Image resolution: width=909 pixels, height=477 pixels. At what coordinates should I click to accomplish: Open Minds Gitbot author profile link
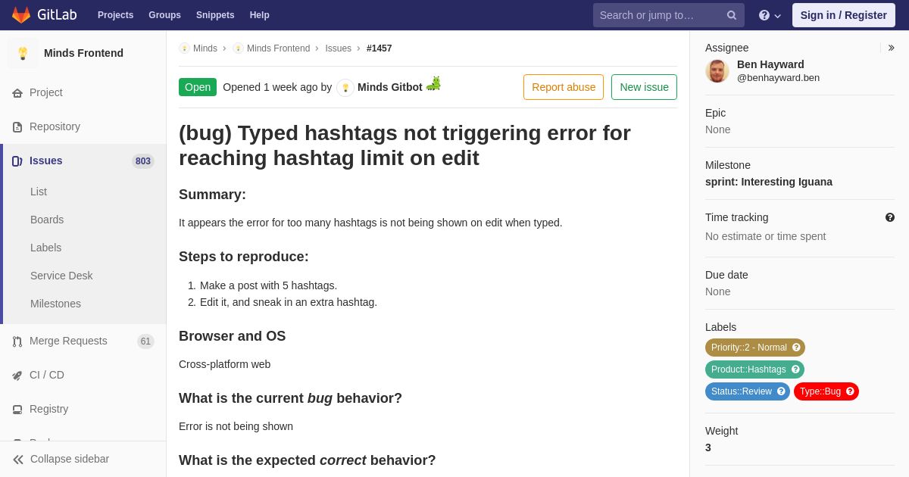point(390,87)
